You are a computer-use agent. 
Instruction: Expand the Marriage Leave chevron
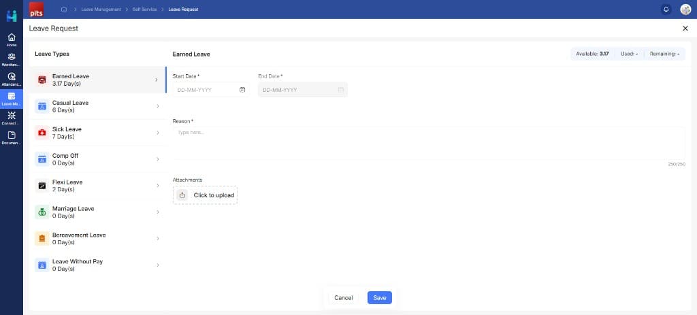(158, 212)
